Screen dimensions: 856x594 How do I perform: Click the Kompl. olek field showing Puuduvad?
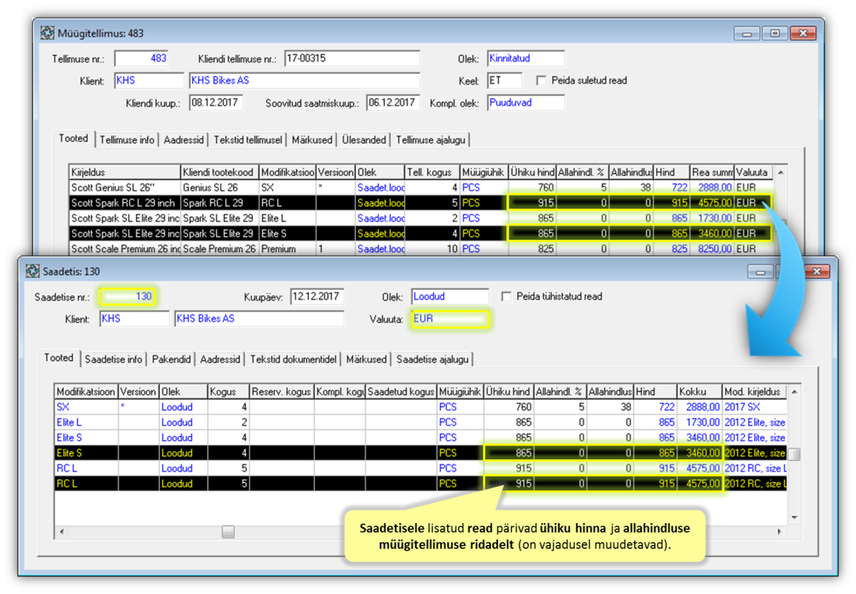point(526,103)
